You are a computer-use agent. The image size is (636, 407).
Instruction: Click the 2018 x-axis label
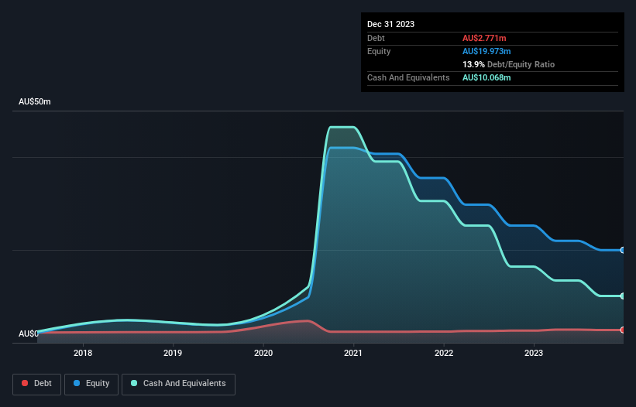click(x=83, y=353)
